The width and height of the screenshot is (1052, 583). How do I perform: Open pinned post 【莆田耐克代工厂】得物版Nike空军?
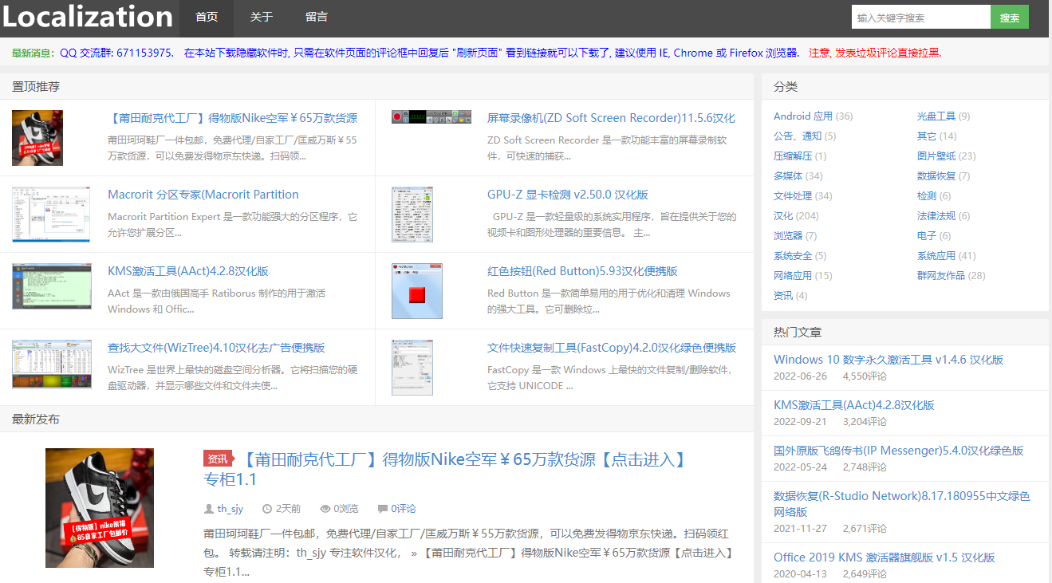point(232,118)
